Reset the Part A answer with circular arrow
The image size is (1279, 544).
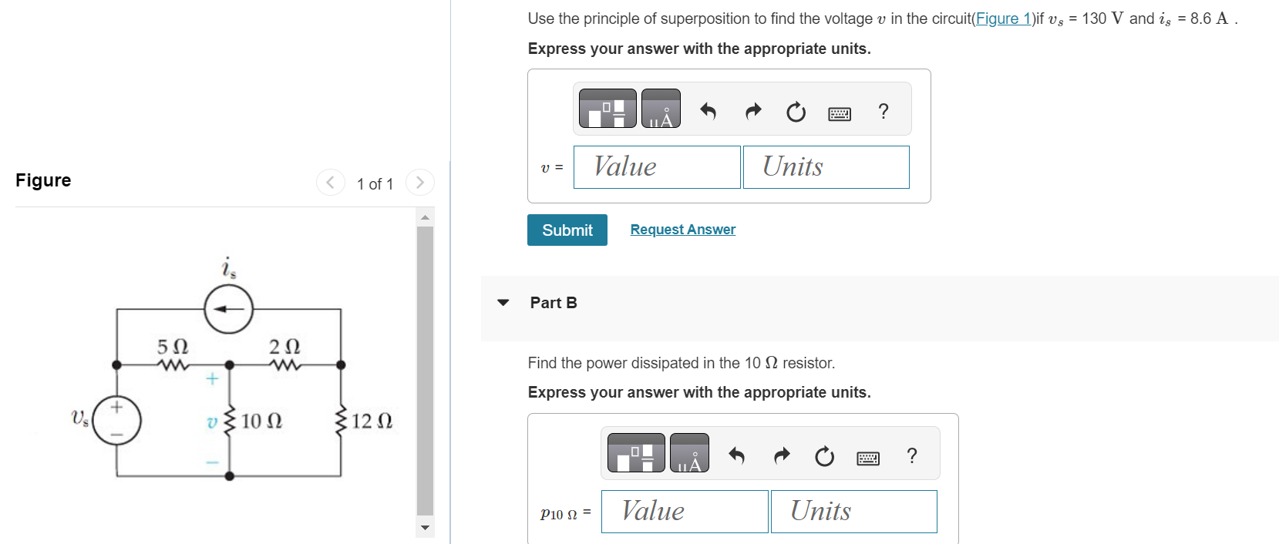tap(795, 112)
